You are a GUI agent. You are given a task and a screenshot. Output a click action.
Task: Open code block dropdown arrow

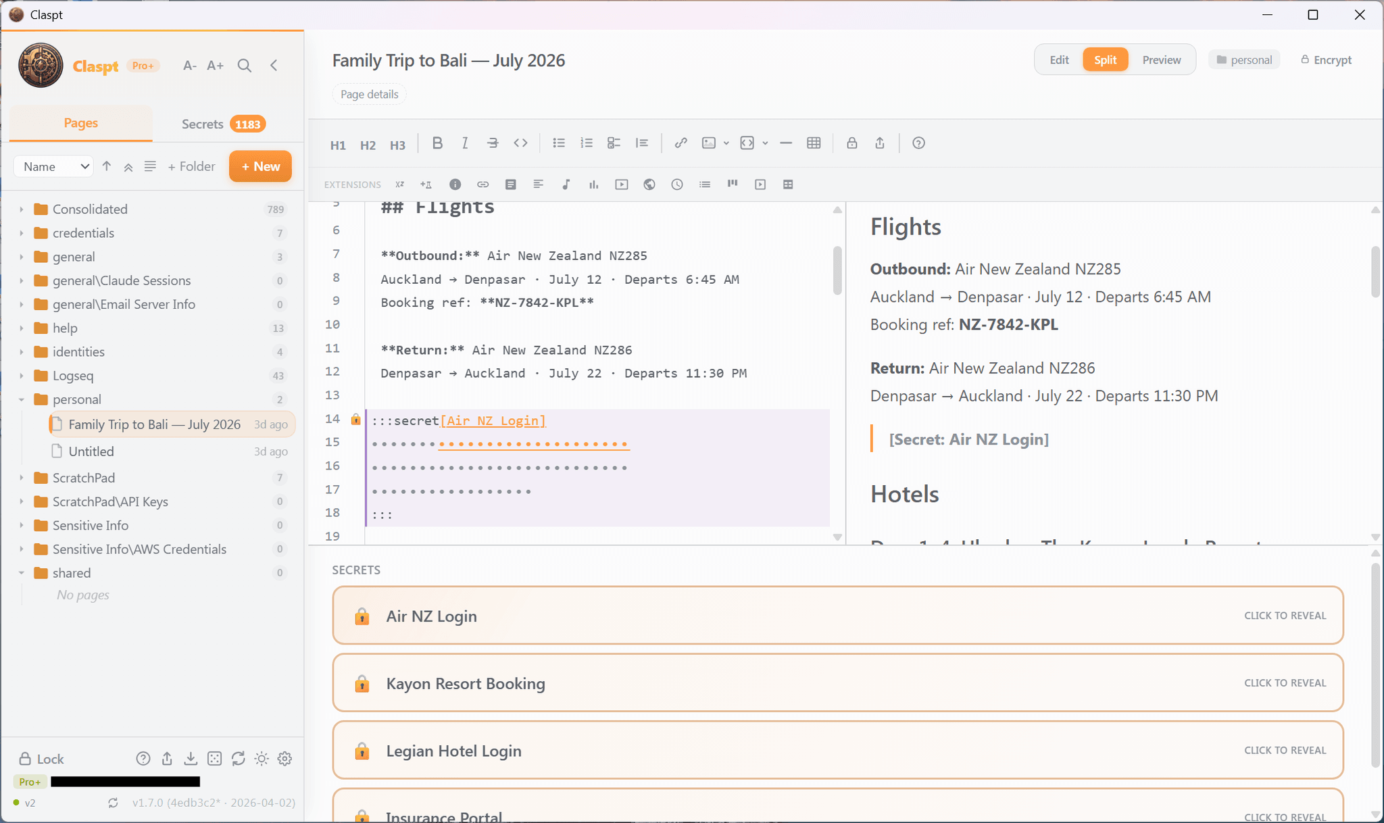765,143
